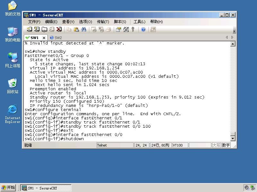This screenshot has width=257, height=192.
Task: Open the 选项(O) menu
Action: coord(85,22)
